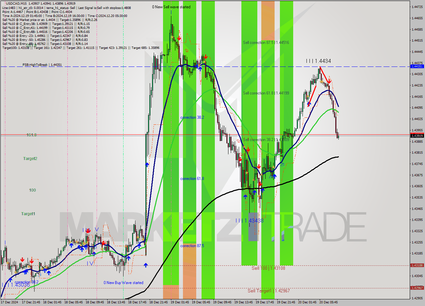
Task: Click the 1.43325 price axis value
Action: click(x=417, y=231)
